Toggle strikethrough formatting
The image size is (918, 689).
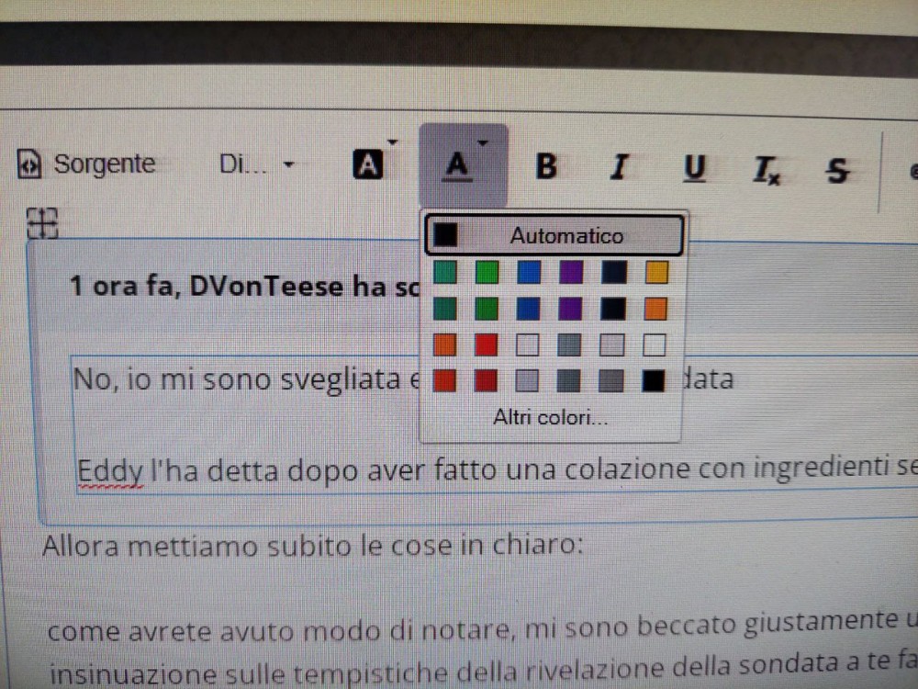pyautogui.click(x=836, y=170)
